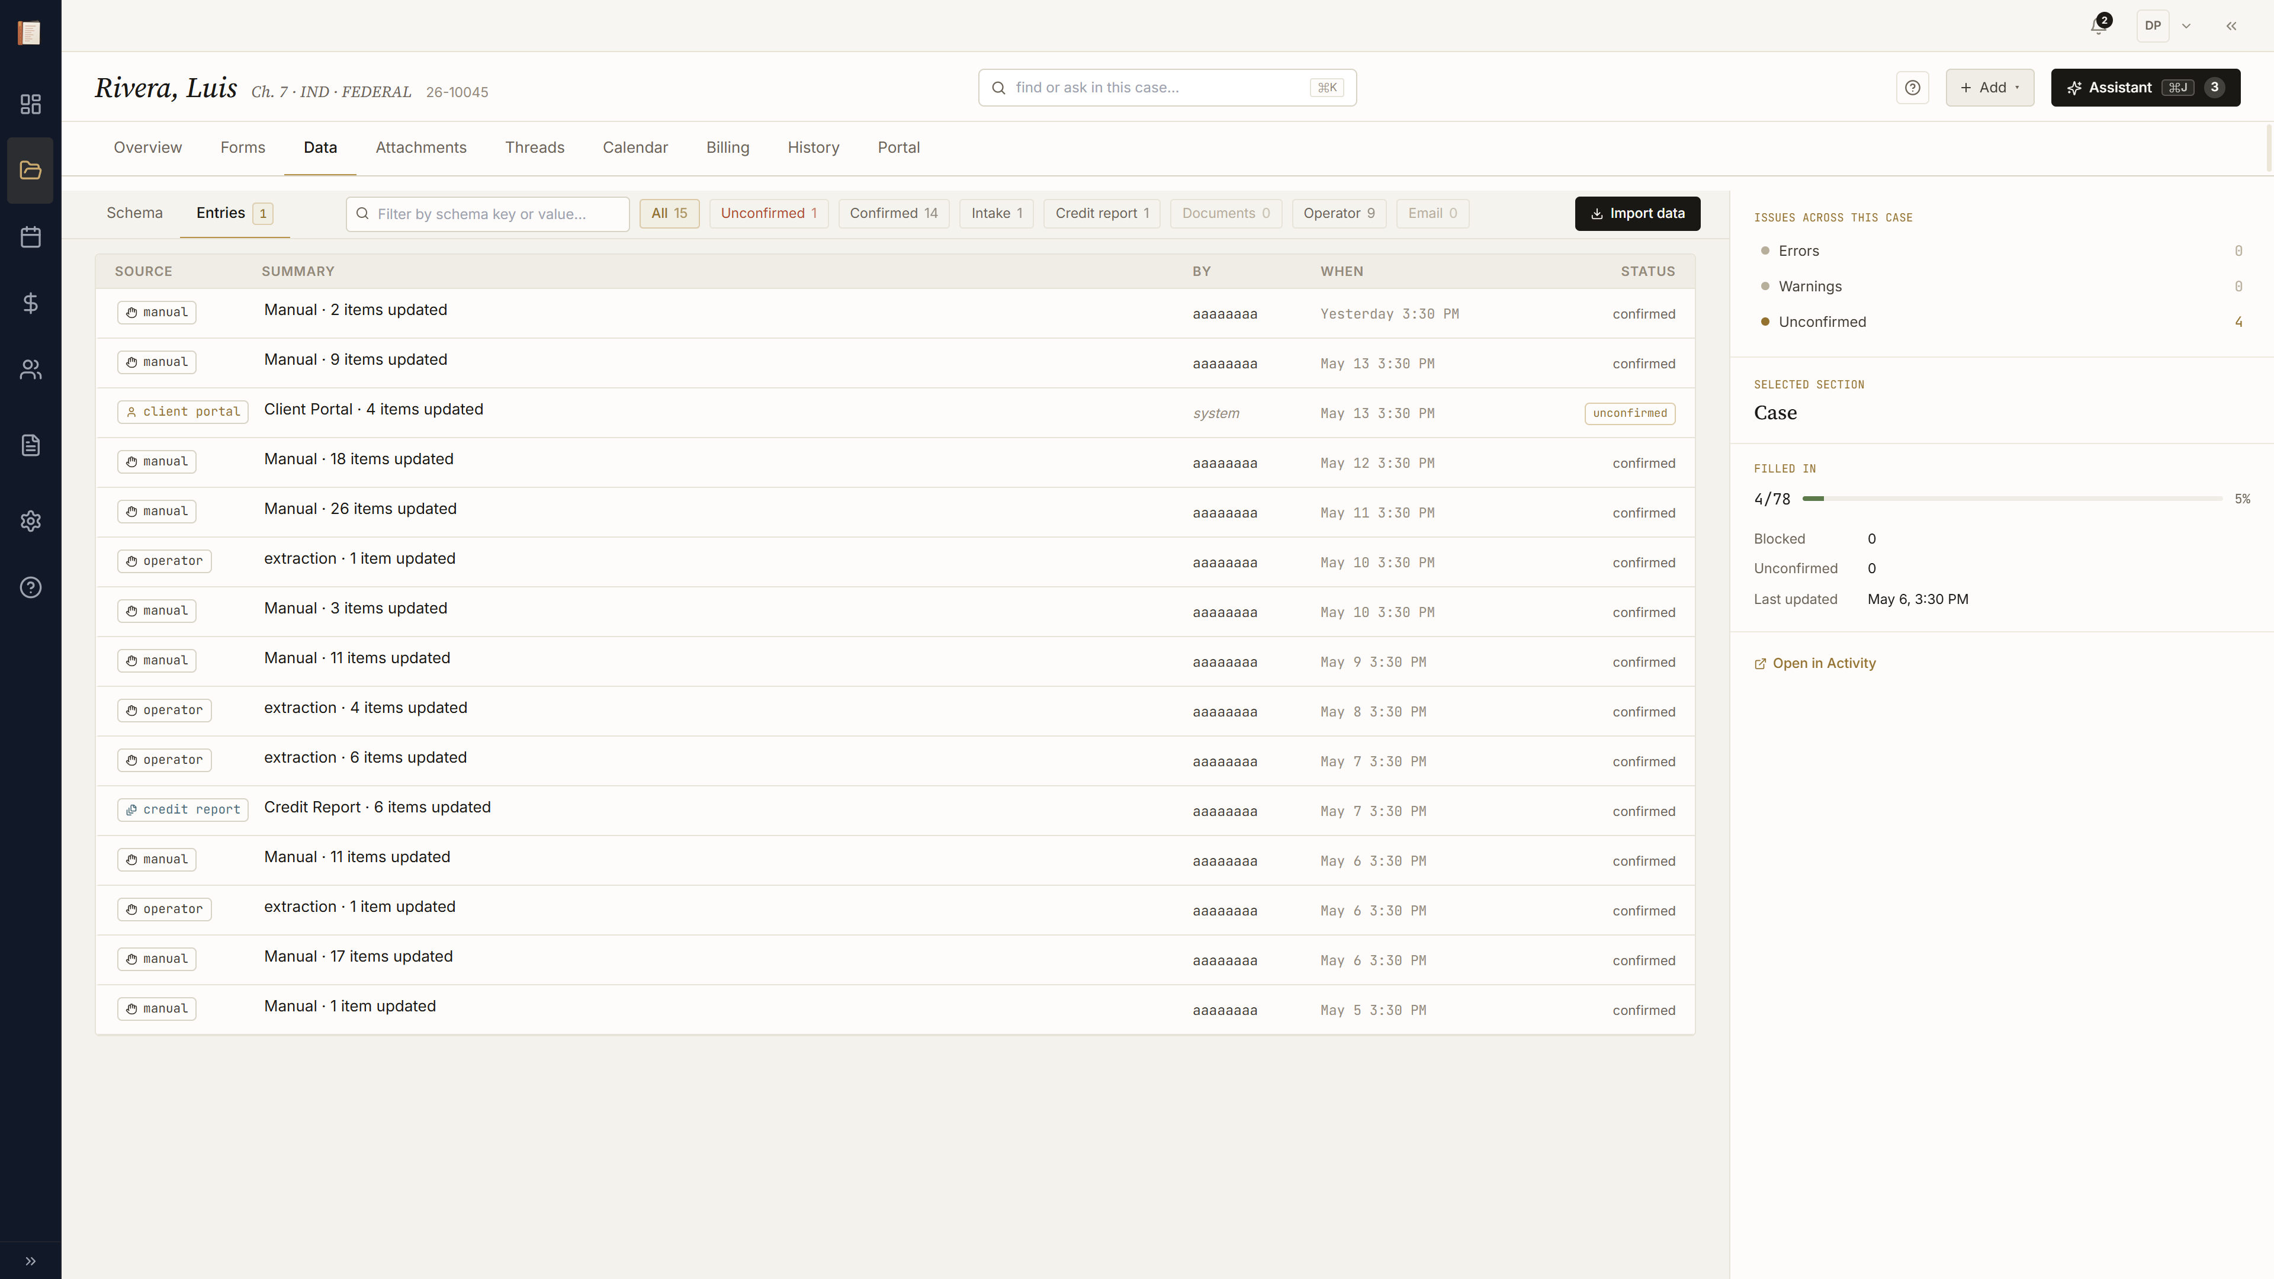Screen dimensions: 2274x1279
Task: Click the unconfirmed status badge
Action: (1630, 413)
